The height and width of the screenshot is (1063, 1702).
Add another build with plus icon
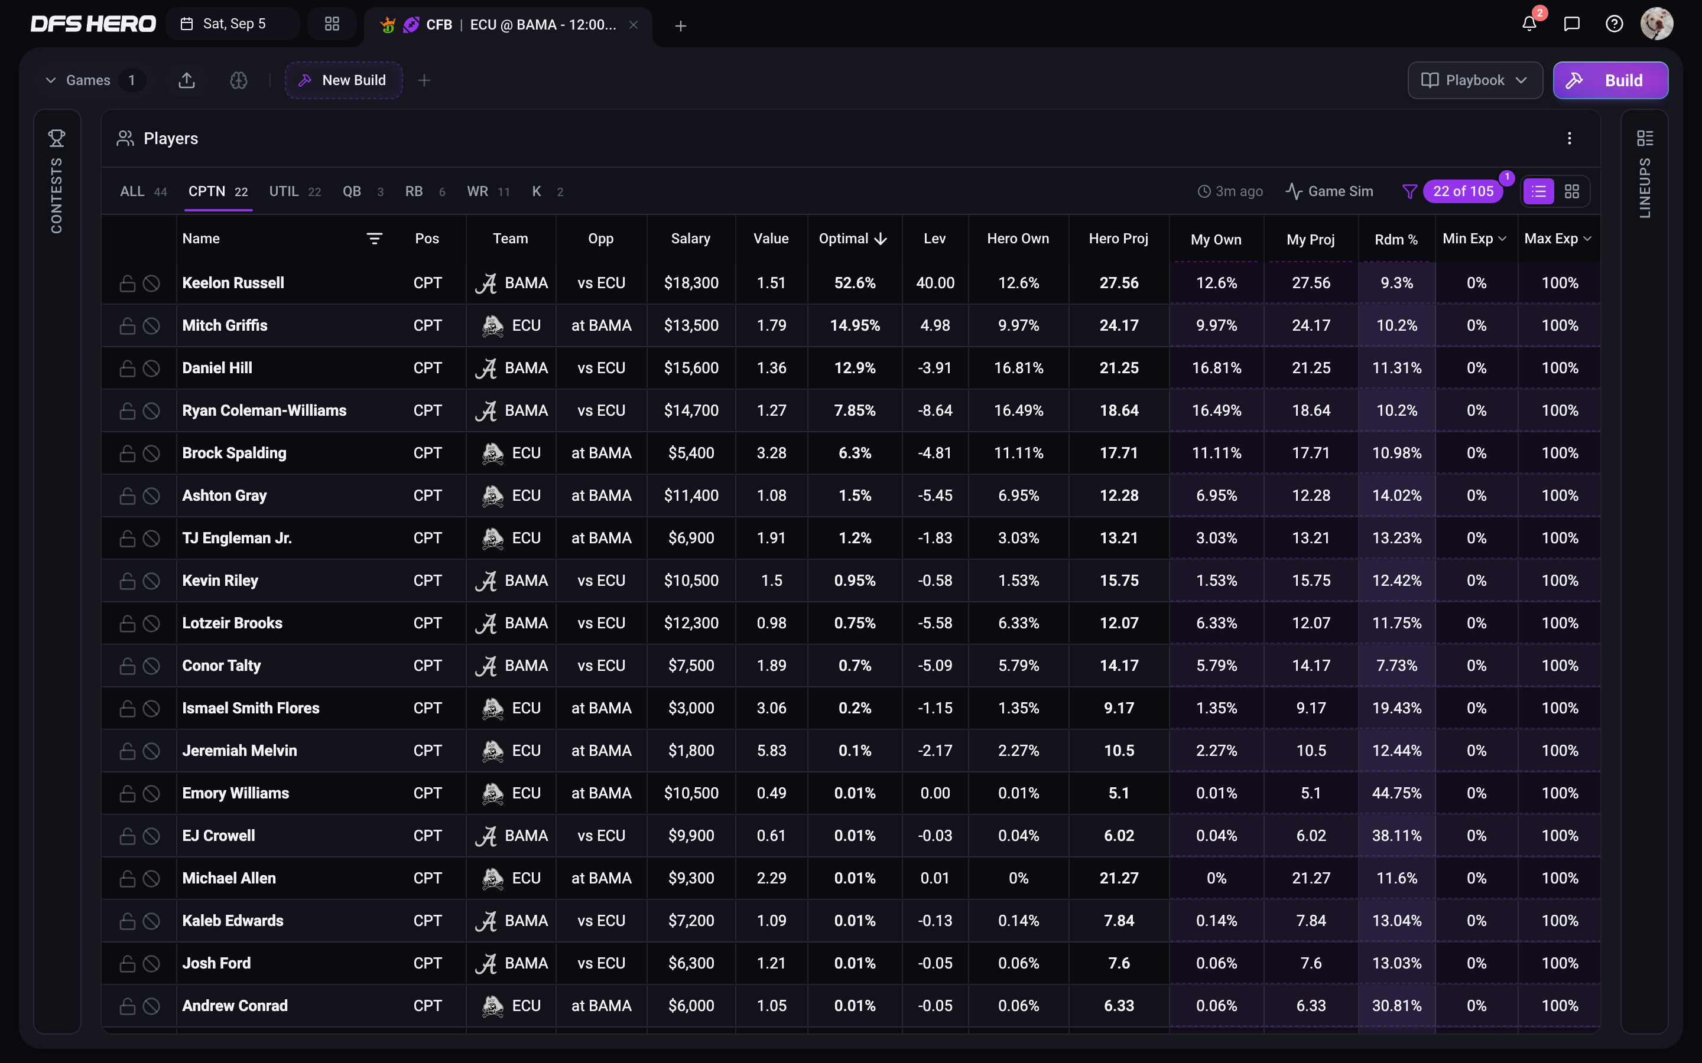[x=424, y=80]
